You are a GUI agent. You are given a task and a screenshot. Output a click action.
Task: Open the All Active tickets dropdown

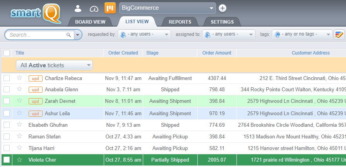tap(54, 65)
